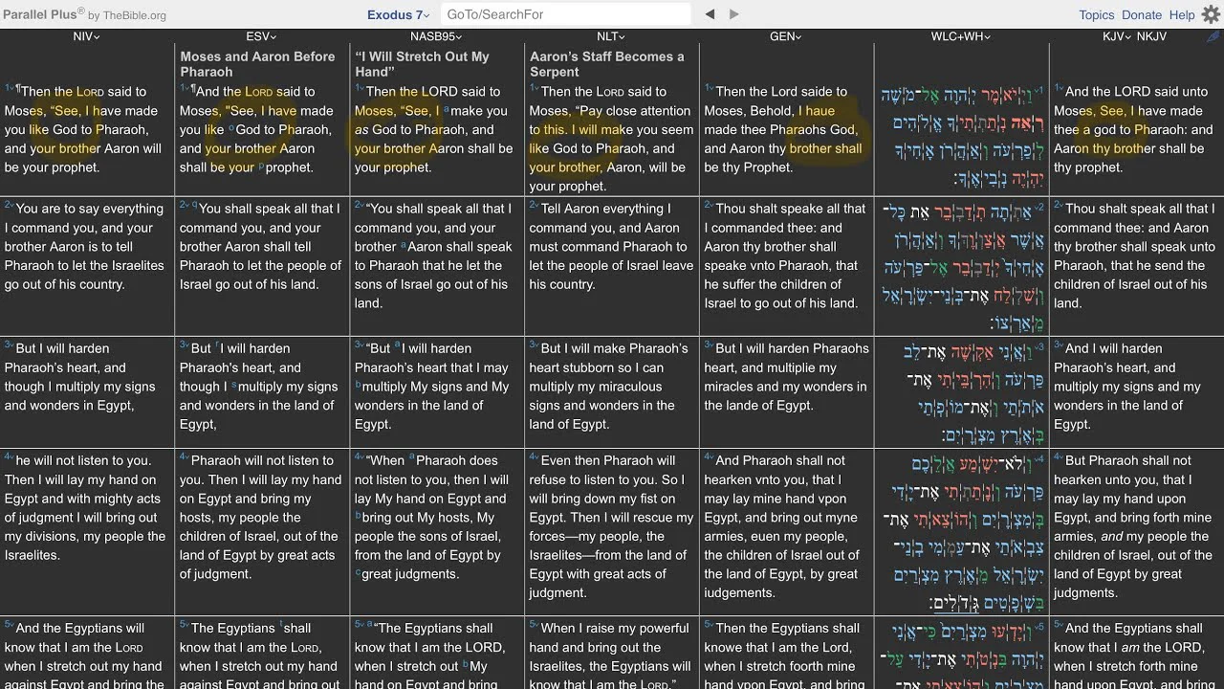Open the verse 4 marker in NASB95 column
This screenshot has width=1224, height=689.
click(x=360, y=457)
